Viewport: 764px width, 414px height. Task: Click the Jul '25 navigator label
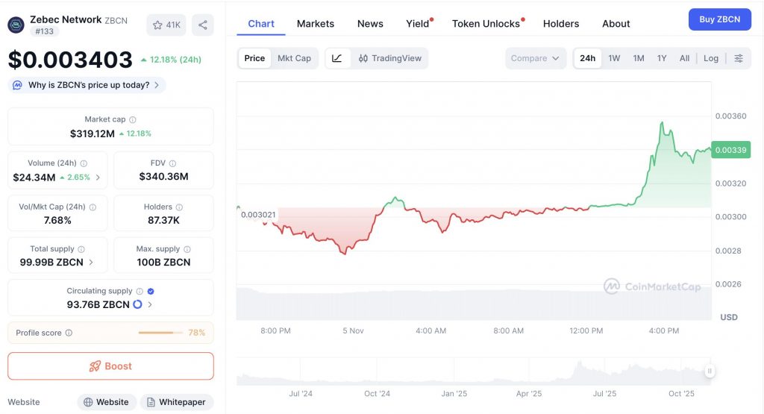point(604,394)
